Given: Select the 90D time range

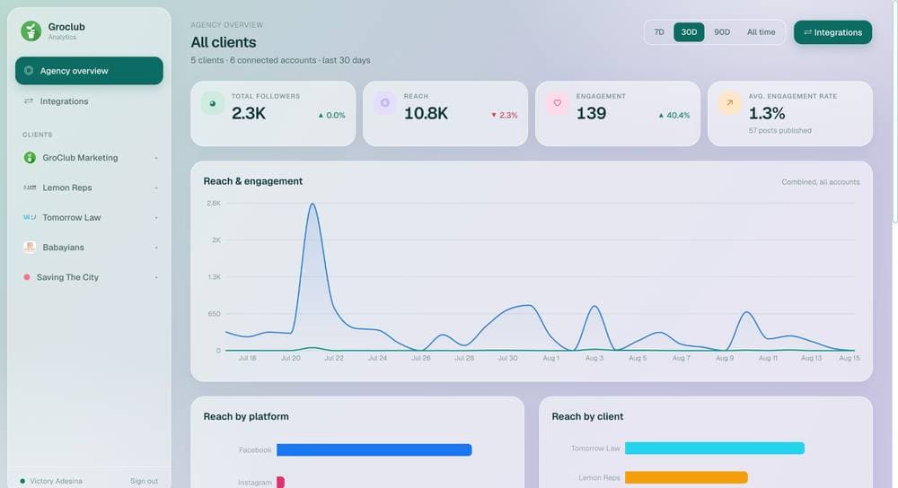Looking at the screenshot, I should point(722,32).
